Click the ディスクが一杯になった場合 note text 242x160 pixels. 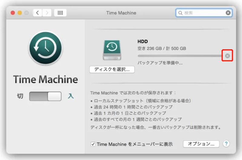point(156,127)
